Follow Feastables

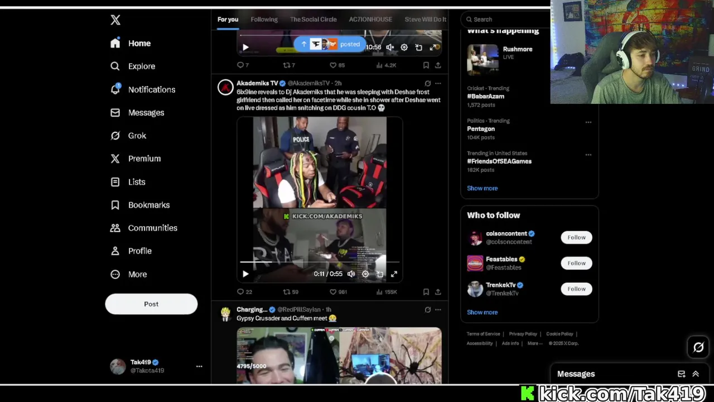click(x=576, y=263)
